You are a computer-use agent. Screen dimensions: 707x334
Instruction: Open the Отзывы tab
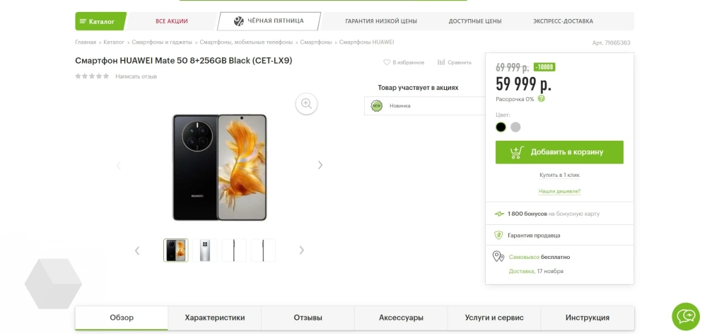click(308, 318)
